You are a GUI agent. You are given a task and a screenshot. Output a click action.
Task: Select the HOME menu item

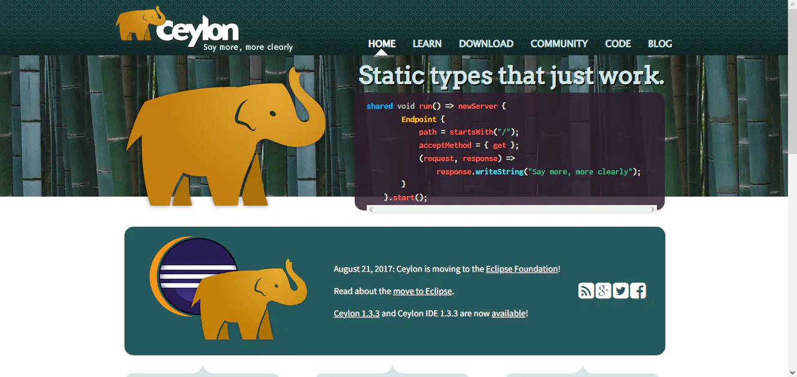[382, 43]
